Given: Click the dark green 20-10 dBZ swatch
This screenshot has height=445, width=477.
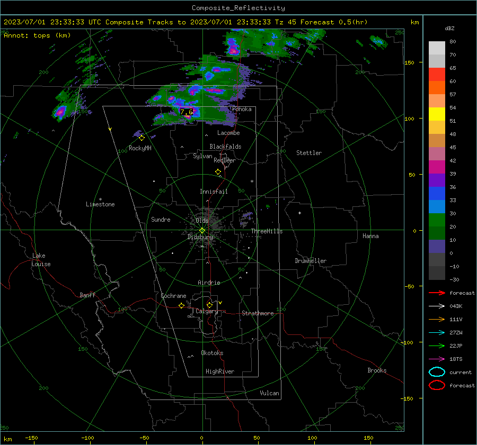Looking at the screenshot, I should 437,233.
